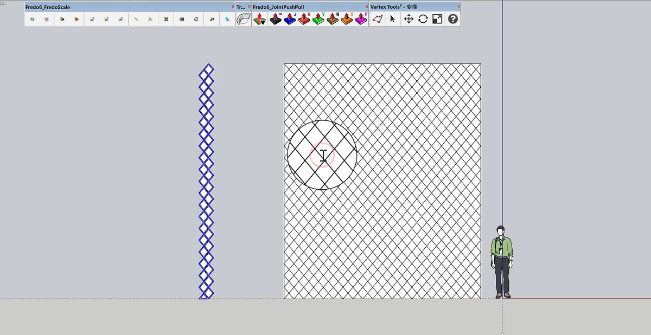Open the JointPushPull launcher icon with dropdown arrow
Screen dimensions: 651x335
pos(260,20)
